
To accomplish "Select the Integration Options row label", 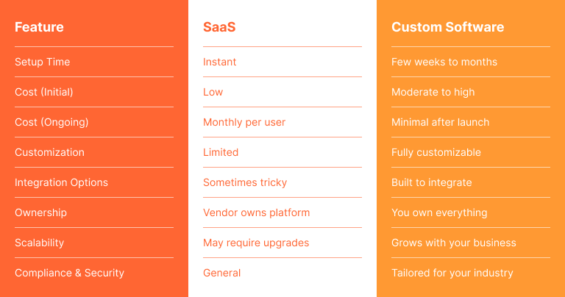I will tap(61, 182).
